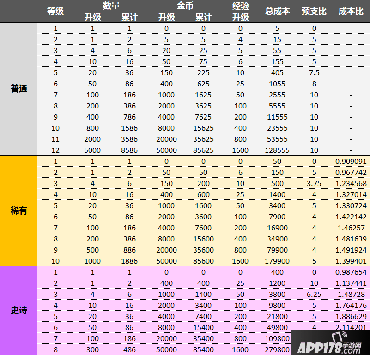Screen dimensions: 370x355
Task: Click the cell showing 3.75
Action: point(314,183)
